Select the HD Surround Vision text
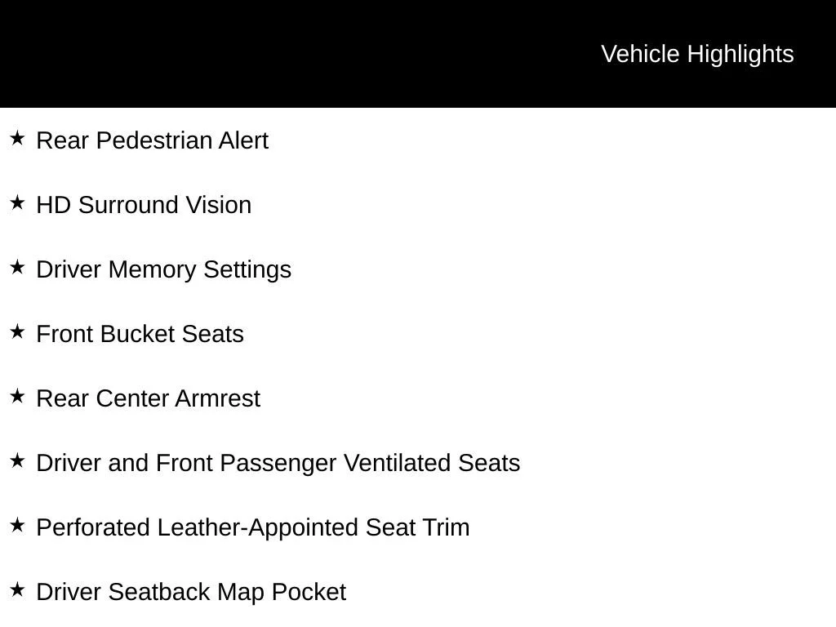The image size is (836, 627). (144, 205)
